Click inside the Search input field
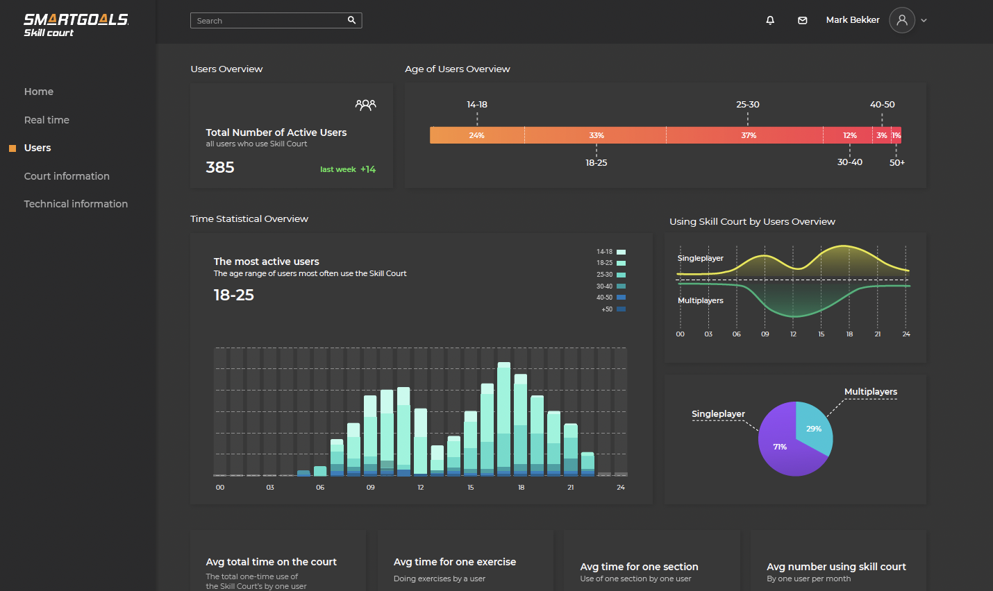Image resolution: width=993 pixels, height=591 pixels. (x=271, y=20)
